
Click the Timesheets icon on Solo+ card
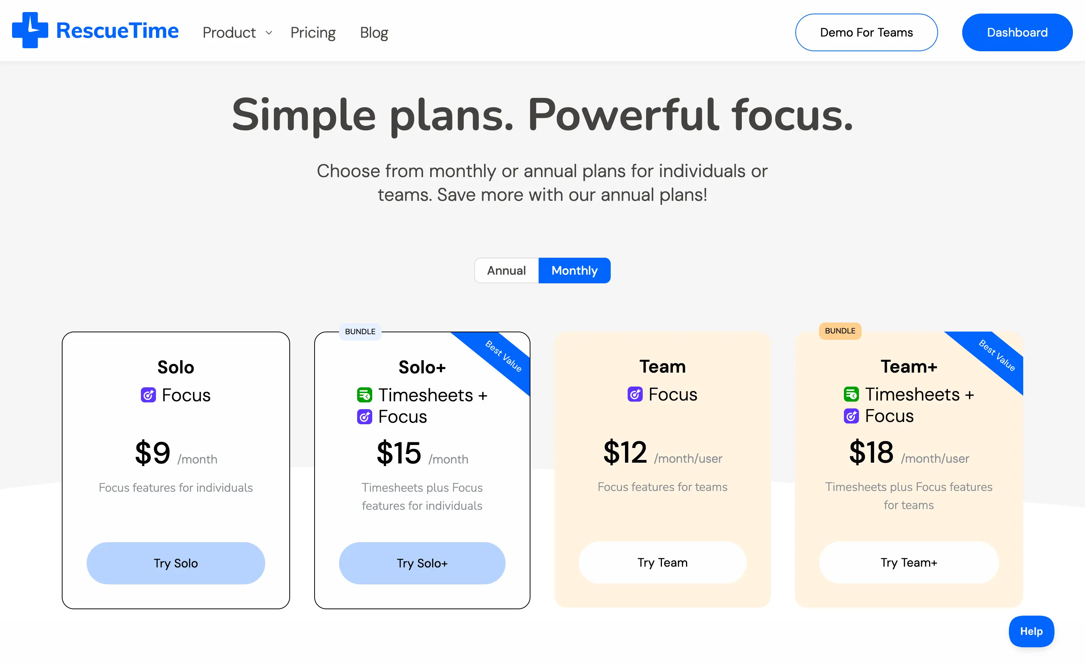(x=364, y=394)
